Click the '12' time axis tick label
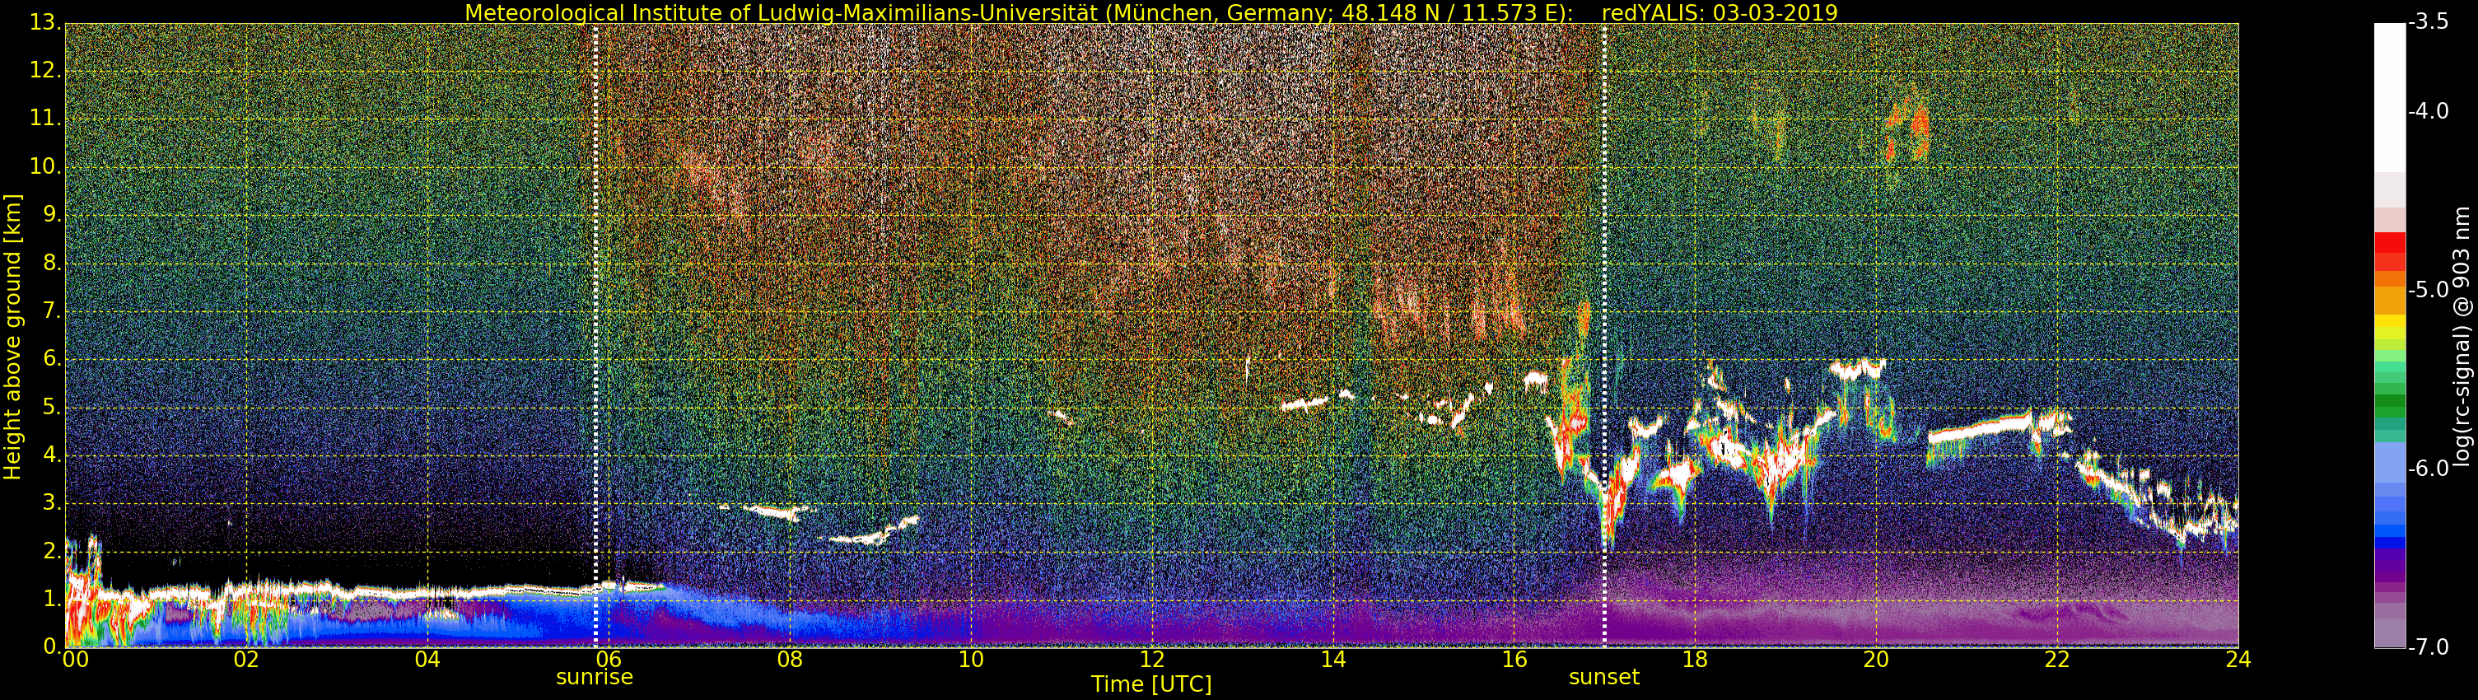This screenshot has width=2478, height=700. (1151, 660)
